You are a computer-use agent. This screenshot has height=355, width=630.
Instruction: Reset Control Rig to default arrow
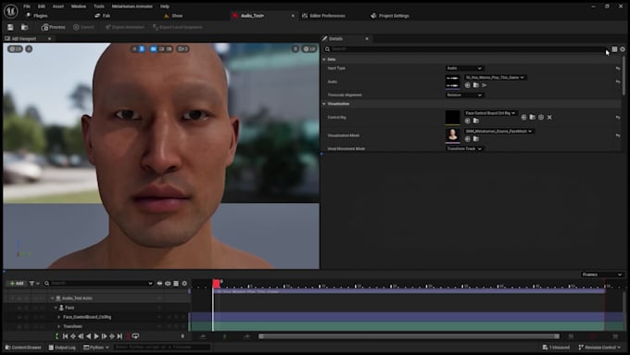pyautogui.click(x=618, y=118)
